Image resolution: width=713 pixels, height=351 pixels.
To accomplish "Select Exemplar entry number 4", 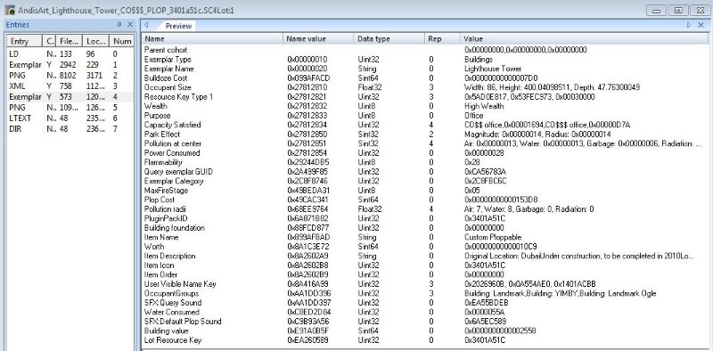I will (70, 96).
